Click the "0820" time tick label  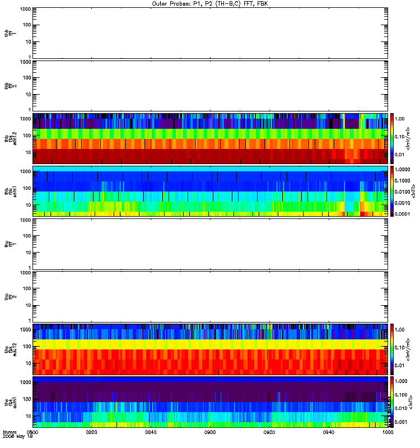click(91, 432)
